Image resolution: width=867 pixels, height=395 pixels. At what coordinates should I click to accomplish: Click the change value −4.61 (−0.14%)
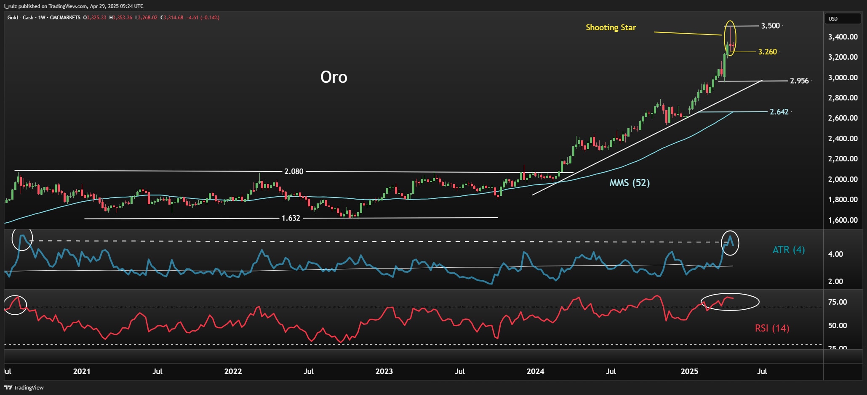tap(203, 18)
